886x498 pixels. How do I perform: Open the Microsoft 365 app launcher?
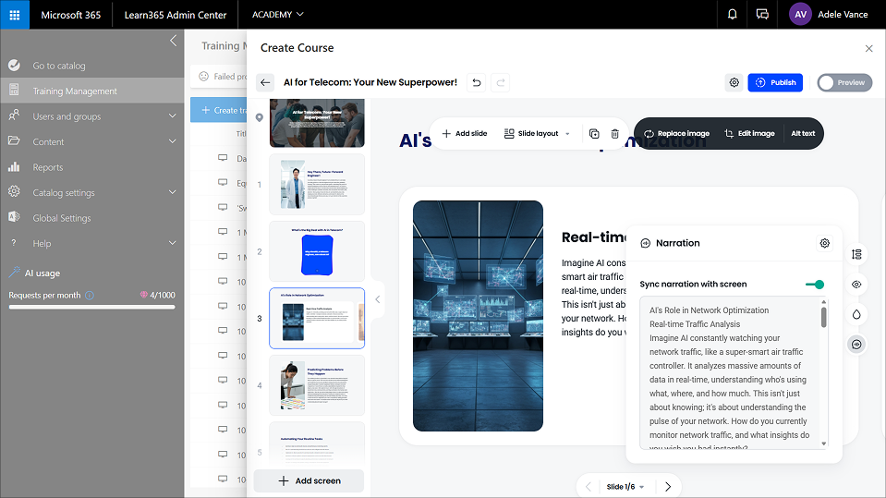[15, 15]
